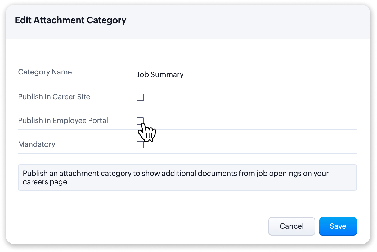
Task: Select the Category Name label
Action: (x=45, y=72)
